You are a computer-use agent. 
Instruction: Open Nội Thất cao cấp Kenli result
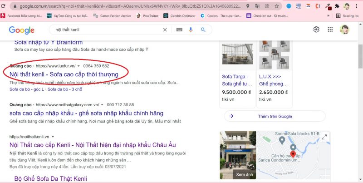coord(93,145)
